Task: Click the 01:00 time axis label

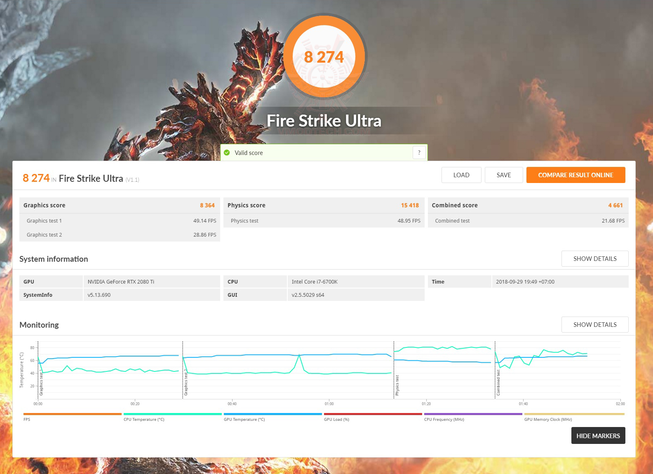Action: tap(329, 404)
